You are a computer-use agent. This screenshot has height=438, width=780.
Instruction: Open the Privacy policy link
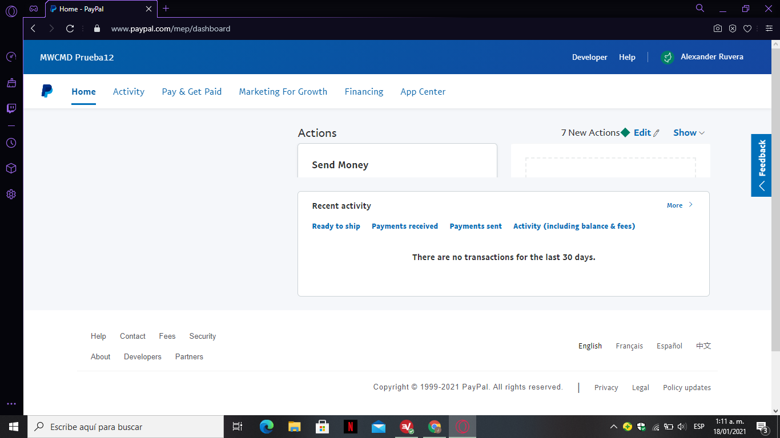pos(606,388)
